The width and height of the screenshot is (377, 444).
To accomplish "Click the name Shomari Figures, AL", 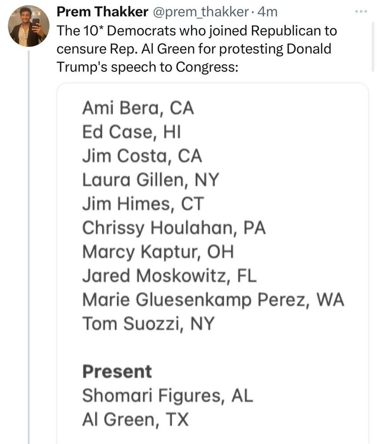I will (x=167, y=396).
